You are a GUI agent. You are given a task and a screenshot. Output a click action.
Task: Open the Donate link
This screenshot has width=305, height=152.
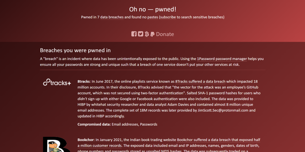click(x=165, y=34)
